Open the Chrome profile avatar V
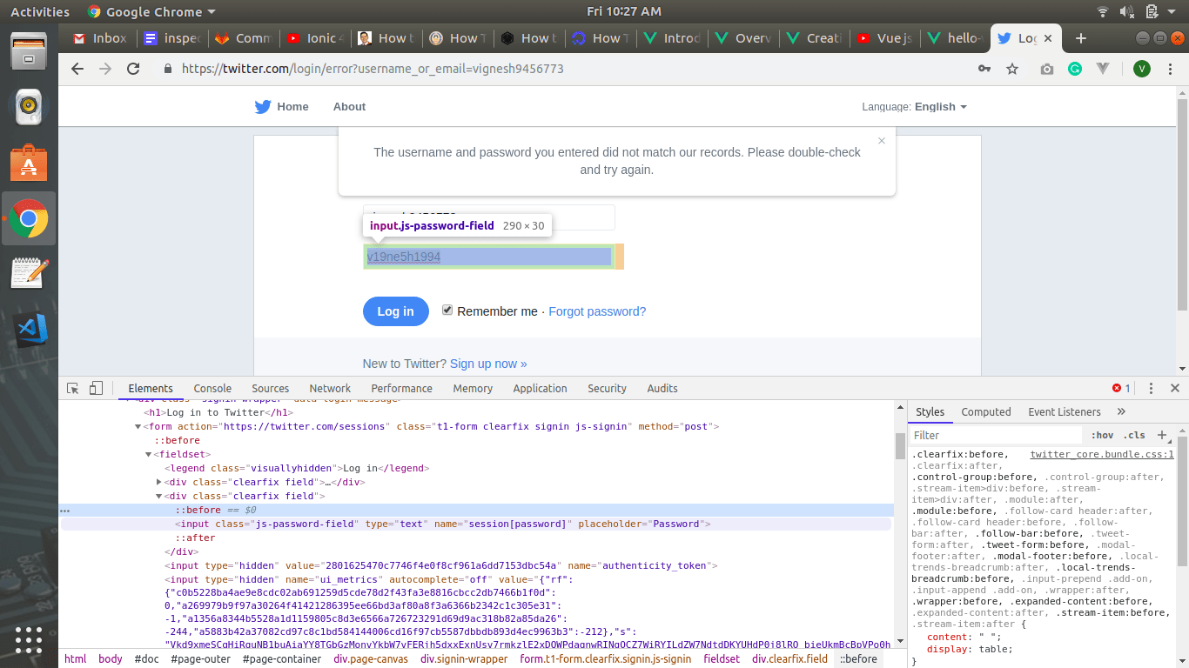The height and width of the screenshot is (668, 1189). (x=1142, y=69)
